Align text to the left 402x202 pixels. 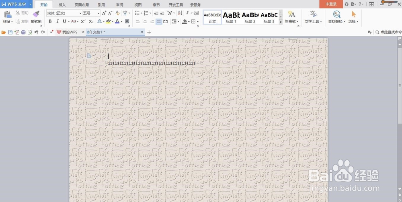point(138,22)
